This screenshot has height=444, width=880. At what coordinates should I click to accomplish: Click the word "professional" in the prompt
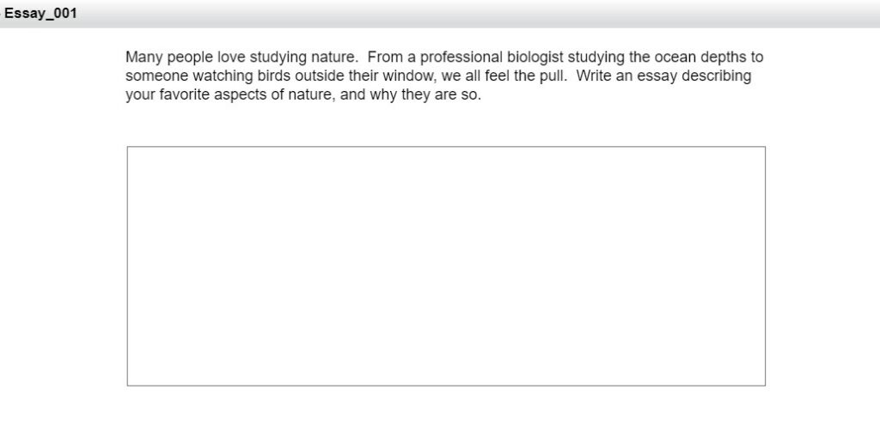[x=461, y=58]
